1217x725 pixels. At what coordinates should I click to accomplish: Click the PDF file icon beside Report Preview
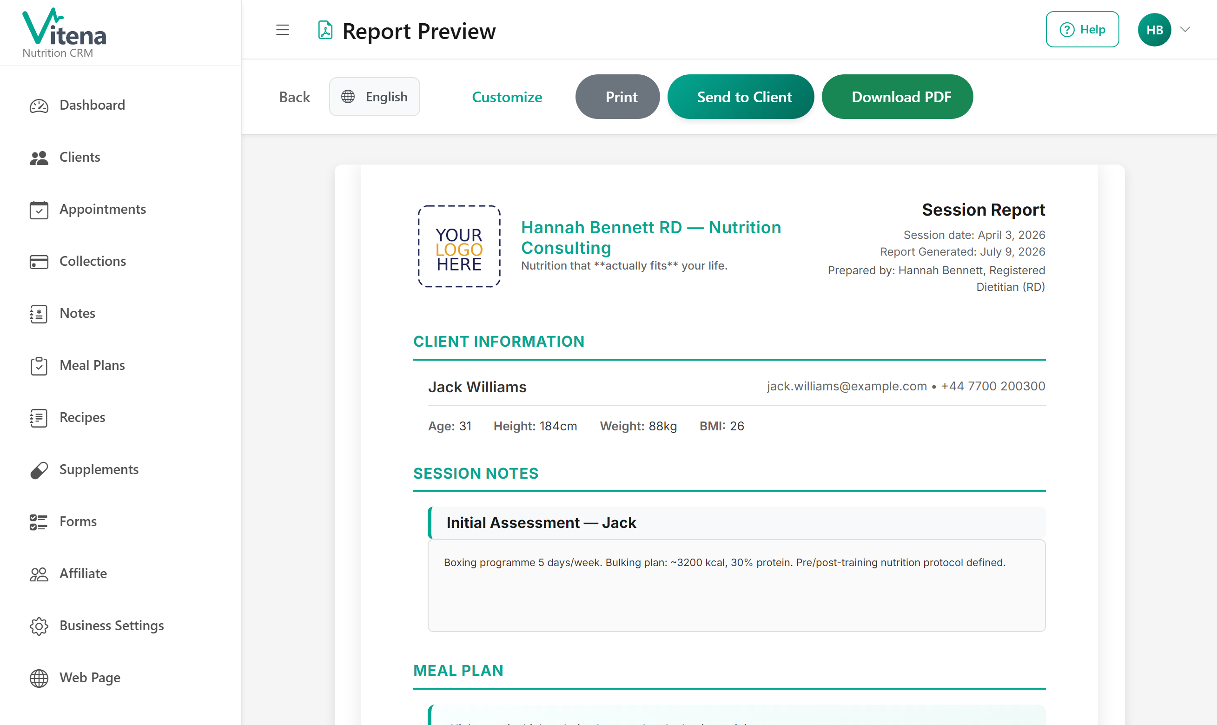(325, 30)
